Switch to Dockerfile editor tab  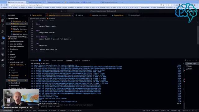coord(119,15)
